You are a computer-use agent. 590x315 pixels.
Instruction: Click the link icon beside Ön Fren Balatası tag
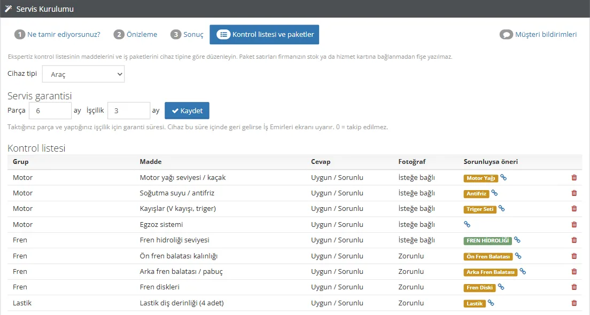point(518,256)
